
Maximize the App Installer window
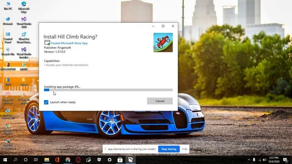tap(163, 26)
